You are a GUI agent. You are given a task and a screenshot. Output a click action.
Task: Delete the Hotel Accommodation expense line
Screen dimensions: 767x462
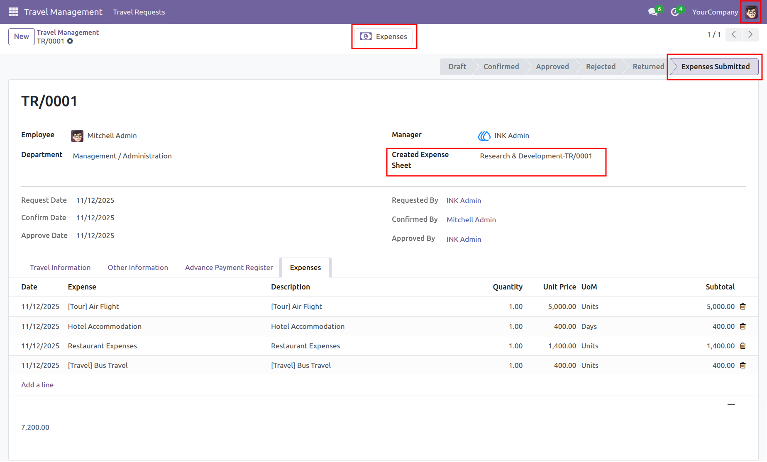click(743, 326)
